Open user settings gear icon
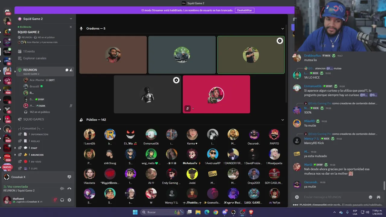386x217 pixels. coord(69,200)
